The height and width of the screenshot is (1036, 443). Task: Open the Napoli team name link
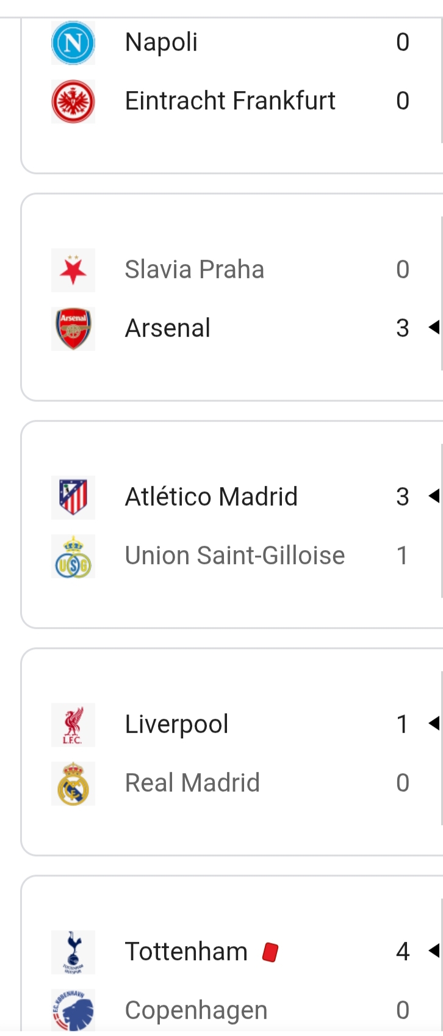pyautogui.click(x=161, y=43)
